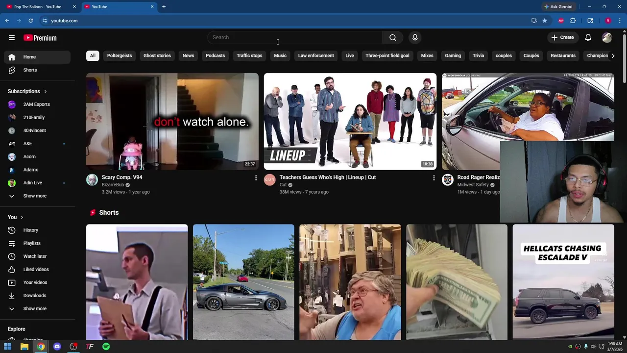Open the Hellcats Chasing Escalade V short
627x353 pixels.
click(563, 282)
